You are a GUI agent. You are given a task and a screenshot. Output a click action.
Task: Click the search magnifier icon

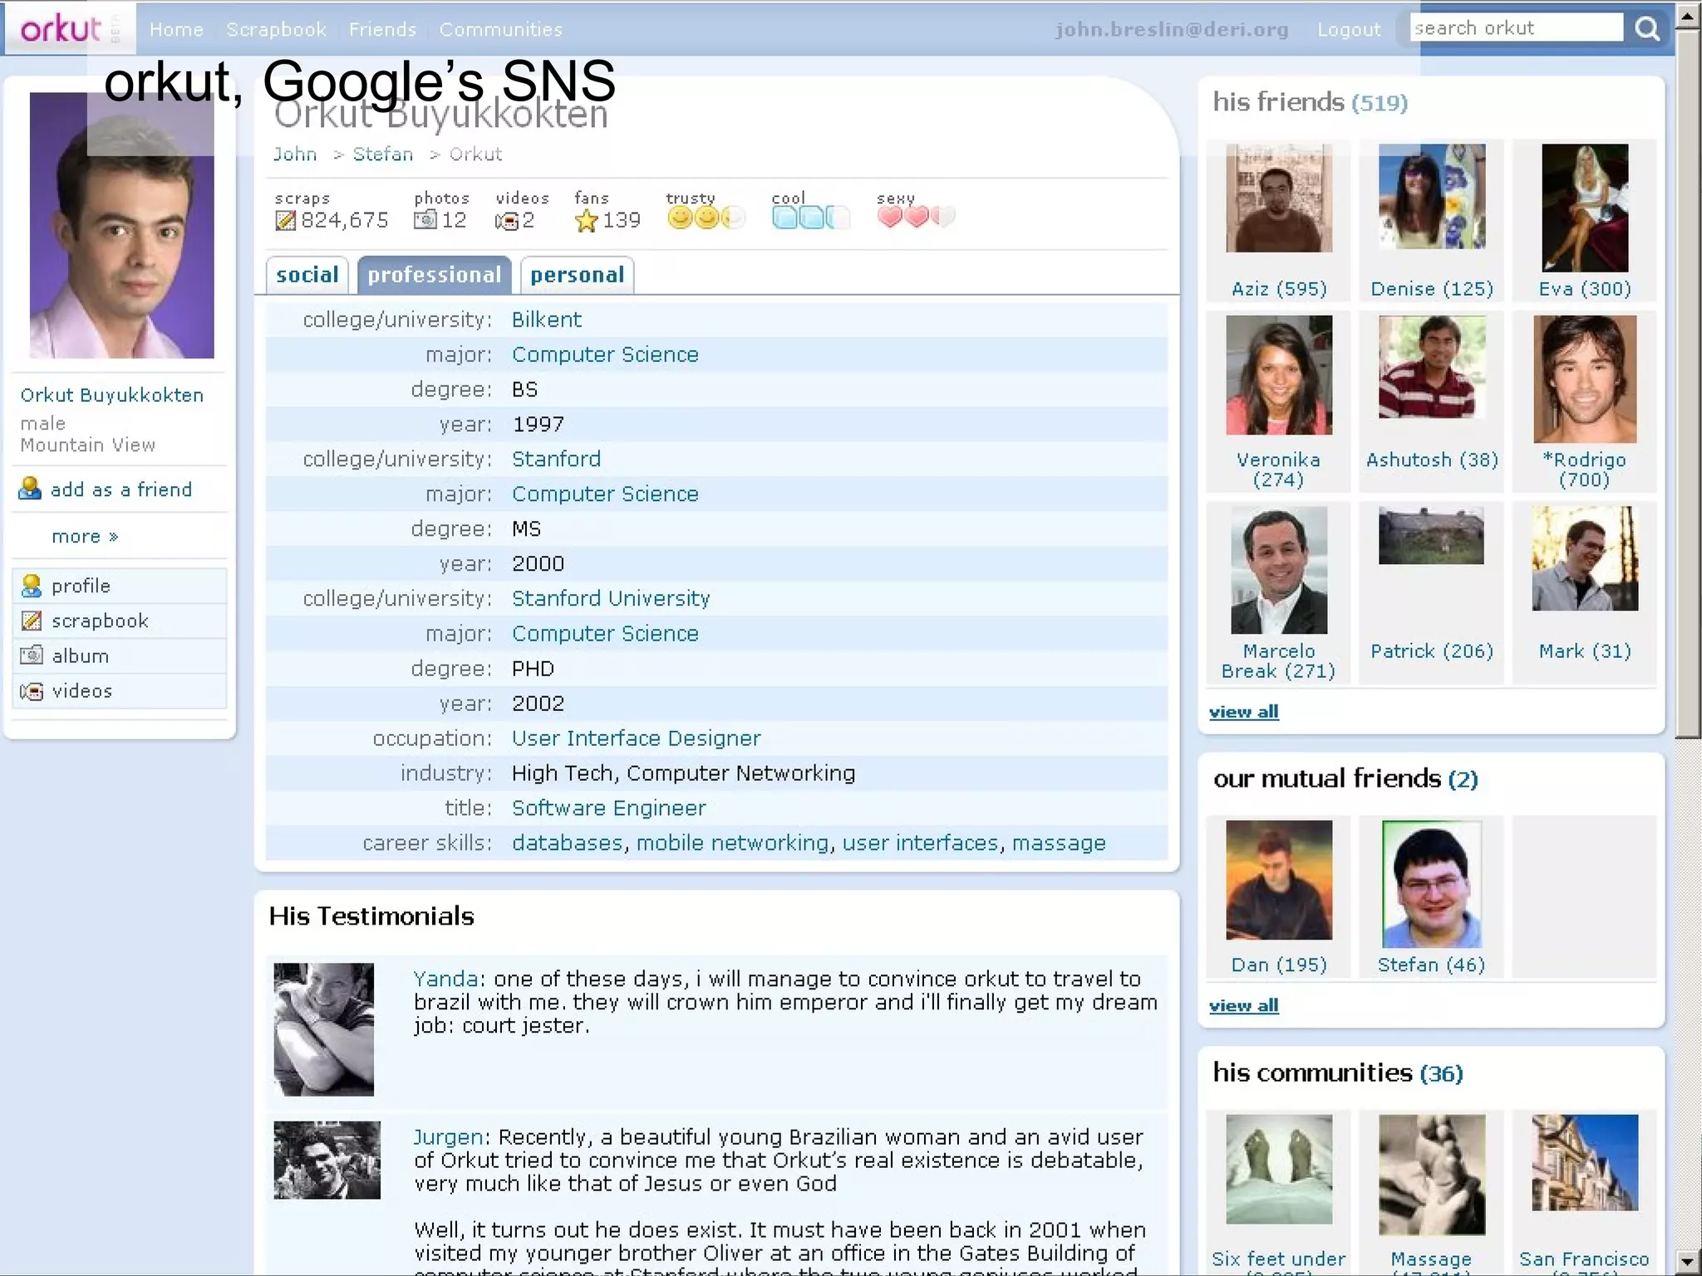(1646, 28)
